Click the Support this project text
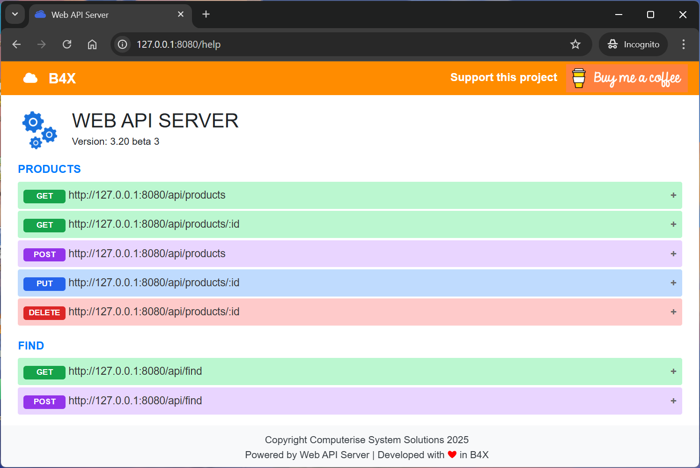The height and width of the screenshot is (468, 700). [x=503, y=77]
